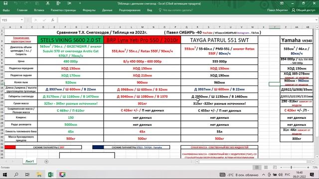Click the Павел Миретин account name
The image size is (319, 179).
point(278,10)
